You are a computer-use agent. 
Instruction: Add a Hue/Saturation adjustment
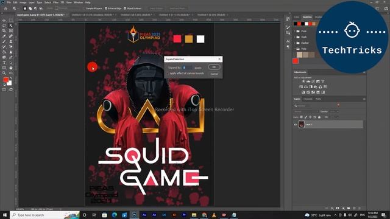tap(301, 86)
